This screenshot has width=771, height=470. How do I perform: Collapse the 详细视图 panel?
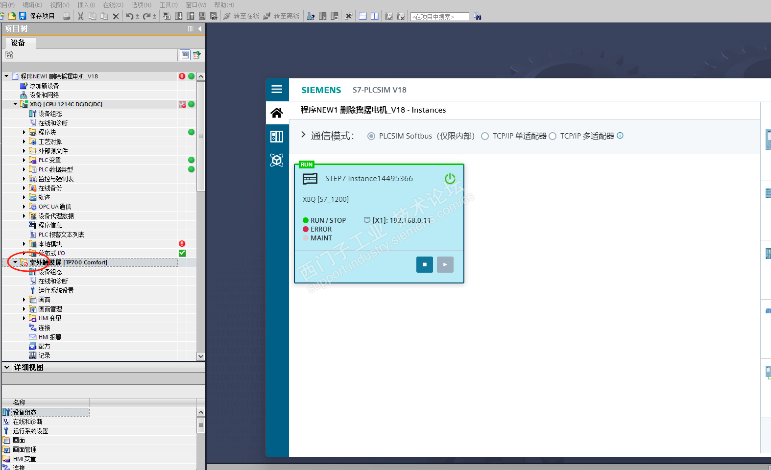7,367
